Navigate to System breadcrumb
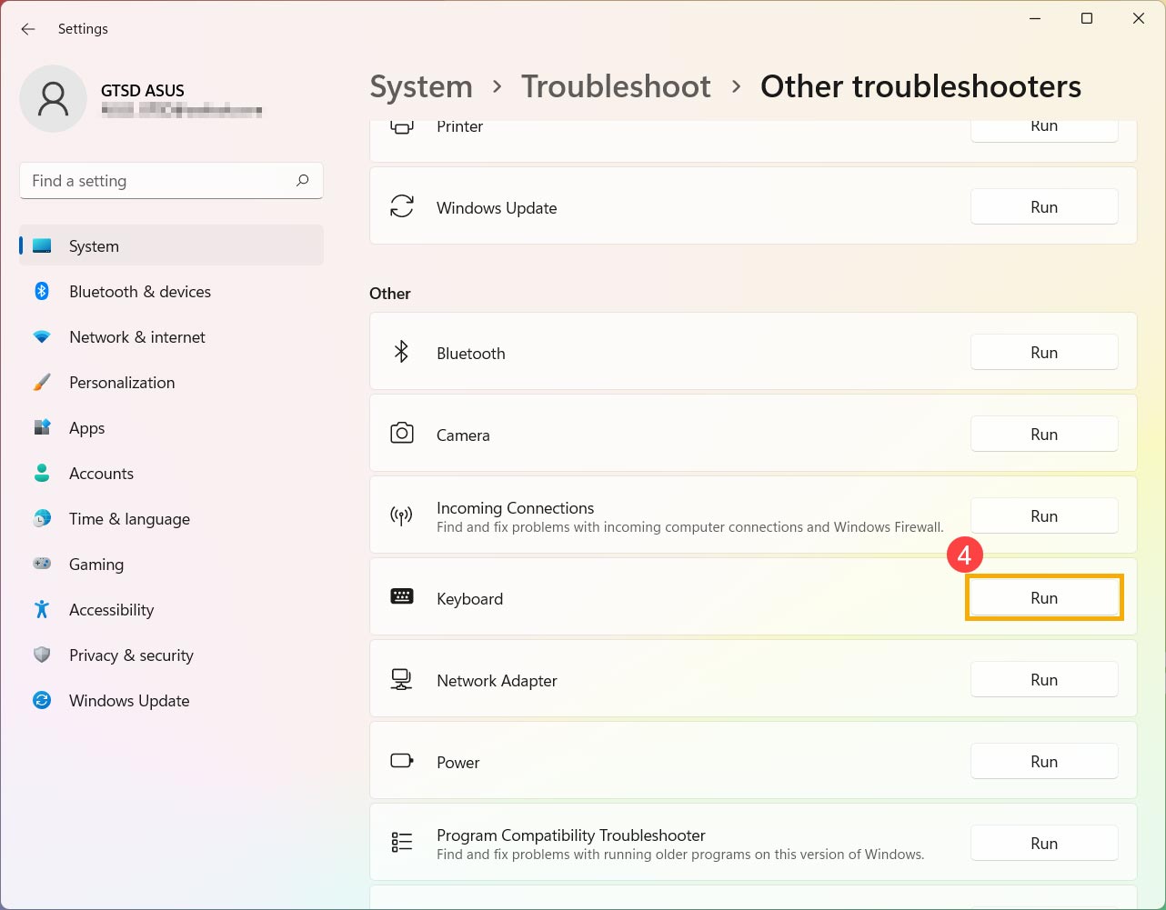This screenshot has height=910, width=1166. coord(421,86)
